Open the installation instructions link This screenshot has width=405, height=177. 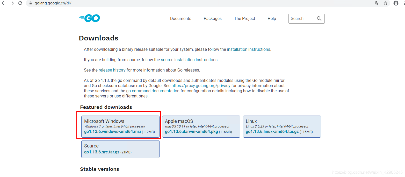click(x=249, y=49)
